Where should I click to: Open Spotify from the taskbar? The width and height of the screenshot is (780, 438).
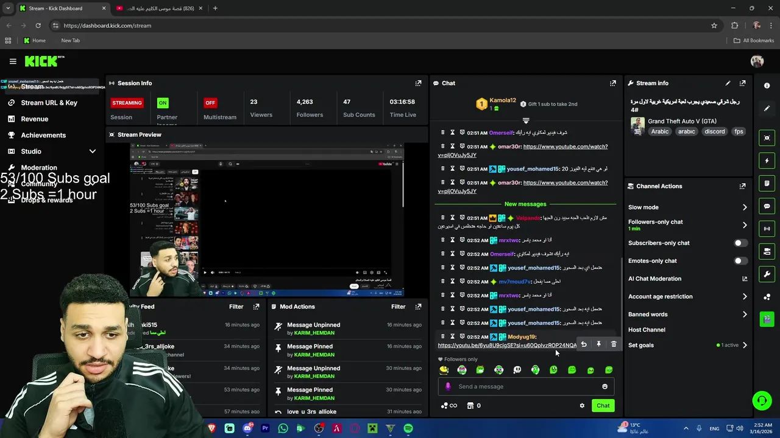click(x=408, y=428)
